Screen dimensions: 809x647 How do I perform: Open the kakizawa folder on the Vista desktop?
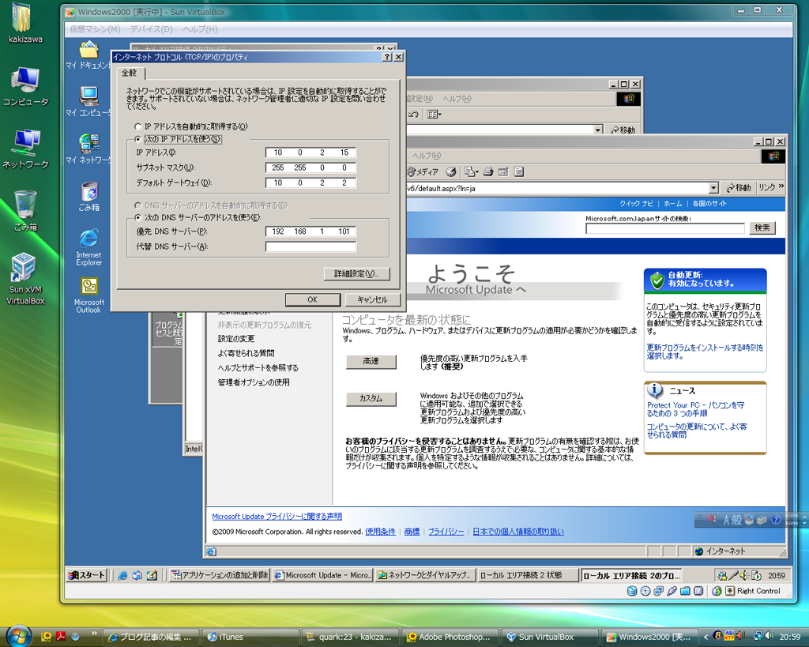point(23,23)
